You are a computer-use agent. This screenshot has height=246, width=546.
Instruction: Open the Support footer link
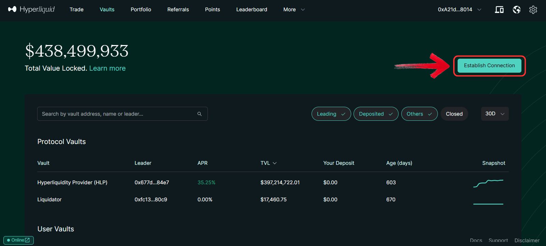498,241
